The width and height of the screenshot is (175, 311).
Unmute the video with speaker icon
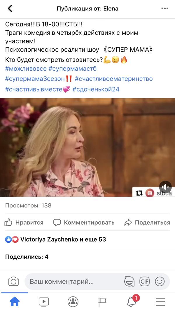point(165,187)
